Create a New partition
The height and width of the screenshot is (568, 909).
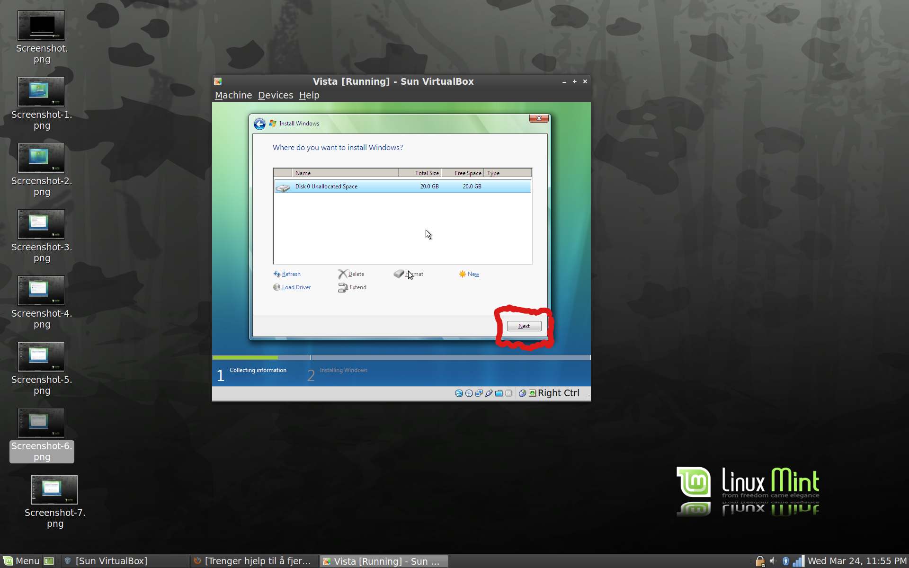click(x=473, y=274)
